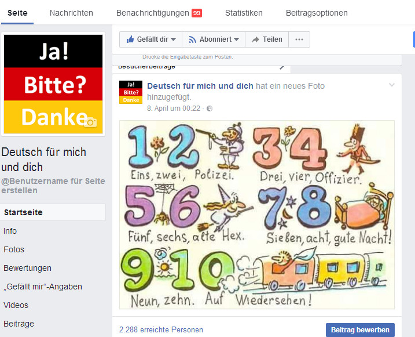This screenshot has height=337, width=415.
Task: Click the small page avatar in post header
Action: (131, 92)
